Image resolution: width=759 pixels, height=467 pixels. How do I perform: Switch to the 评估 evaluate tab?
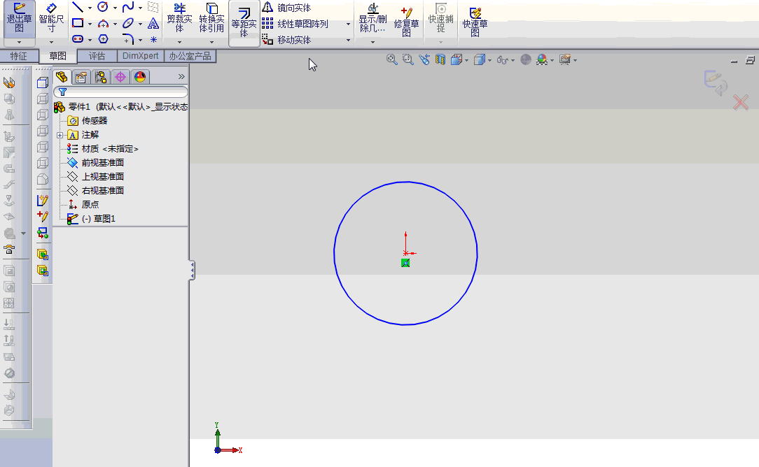click(97, 56)
